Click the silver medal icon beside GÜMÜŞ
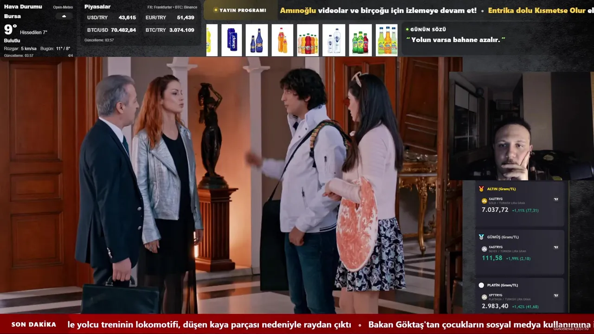This screenshot has width=594, height=334. click(x=481, y=237)
